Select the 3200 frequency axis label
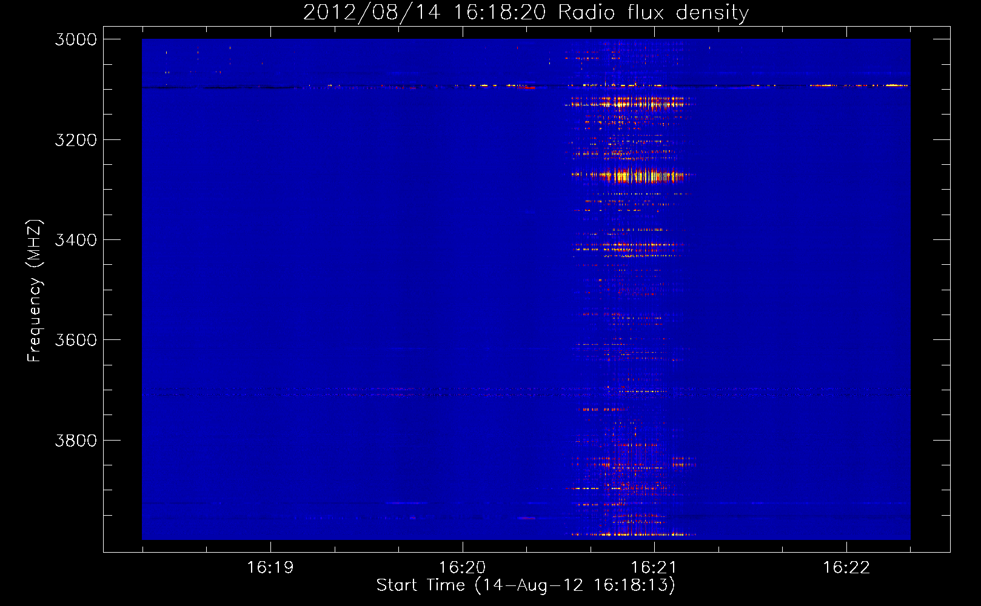Screen dimensions: 981x606 point(76,139)
